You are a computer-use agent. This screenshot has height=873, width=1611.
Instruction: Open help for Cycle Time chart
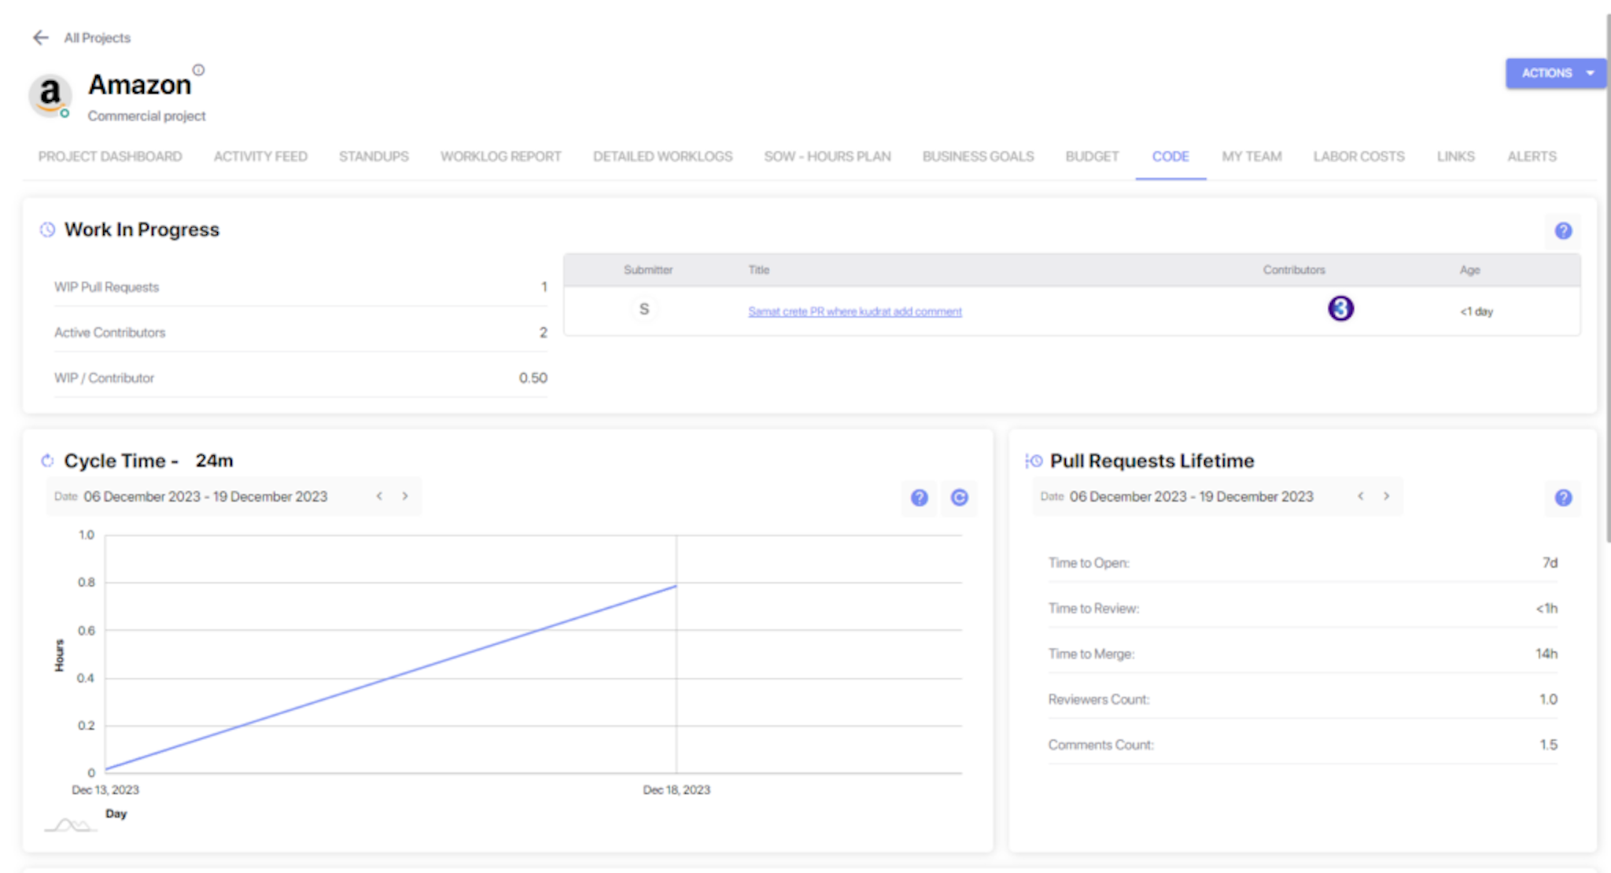click(919, 497)
